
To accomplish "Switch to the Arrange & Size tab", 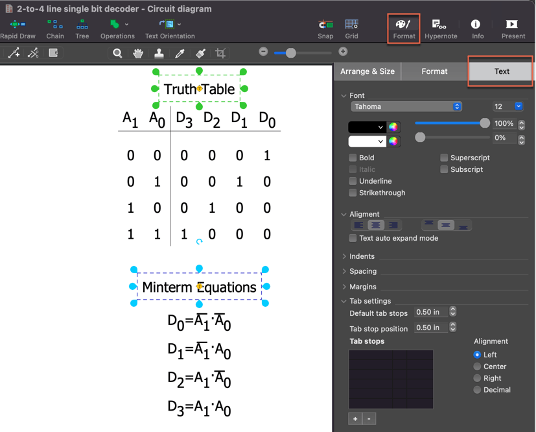I will 367,71.
